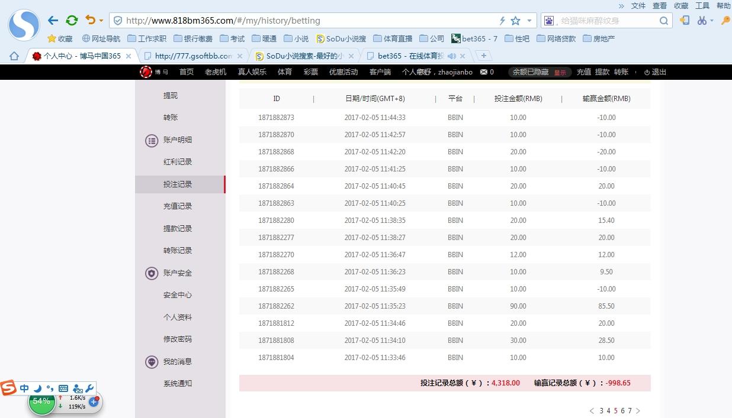Click the browser back arrow
The height and width of the screenshot is (418, 732).
pos(53,21)
